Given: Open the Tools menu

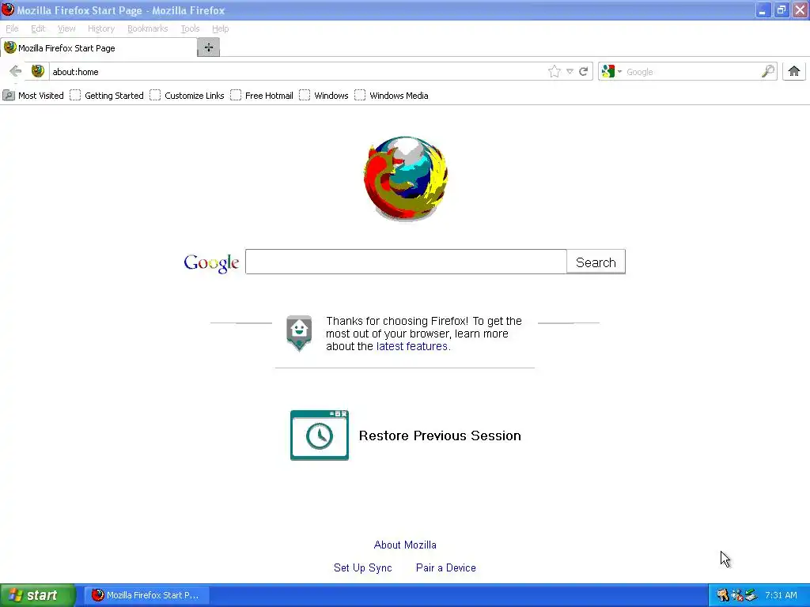Looking at the screenshot, I should (190, 28).
